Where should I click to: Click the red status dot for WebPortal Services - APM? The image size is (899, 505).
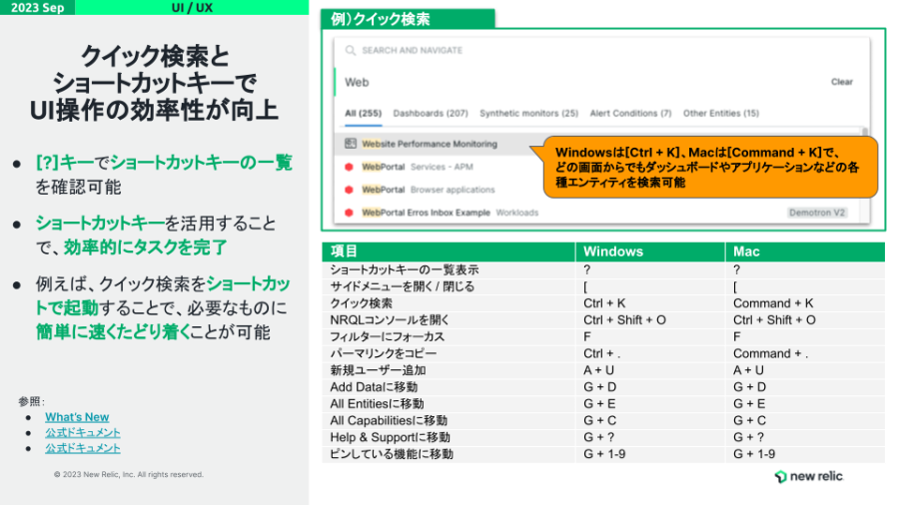pyautogui.click(x=350, y=167)
